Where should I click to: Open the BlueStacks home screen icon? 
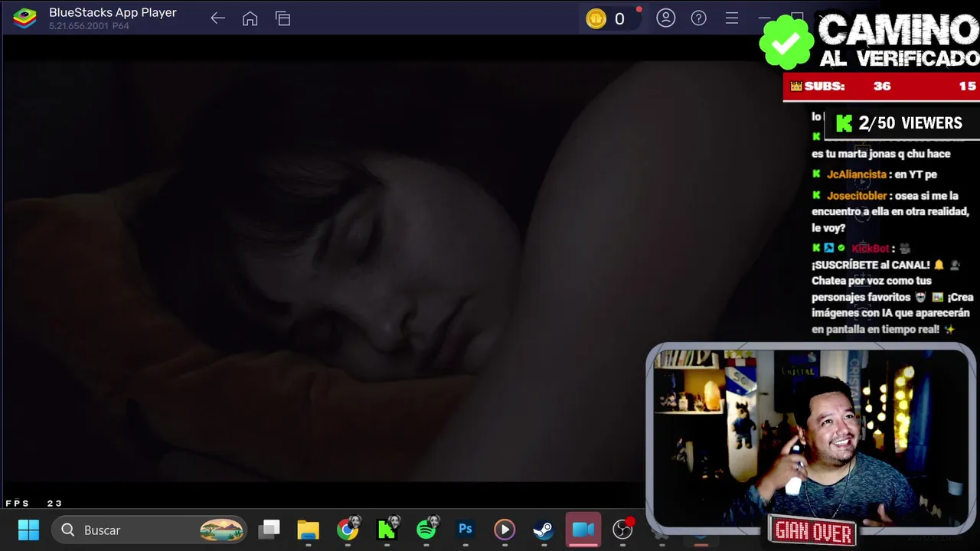(250, 18)
